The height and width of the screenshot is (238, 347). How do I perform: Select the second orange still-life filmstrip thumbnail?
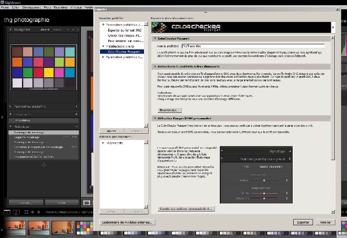tap(39, 228)
